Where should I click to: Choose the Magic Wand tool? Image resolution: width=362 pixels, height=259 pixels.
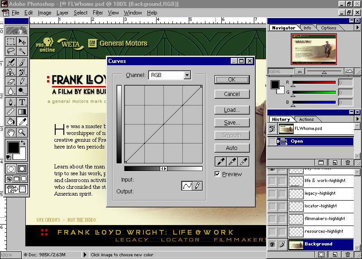(22, 51)
